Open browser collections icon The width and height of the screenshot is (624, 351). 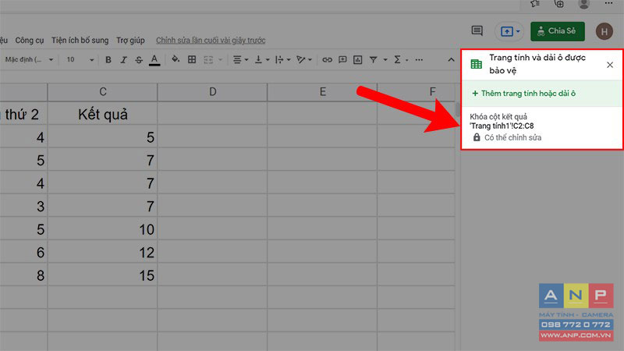559,4
